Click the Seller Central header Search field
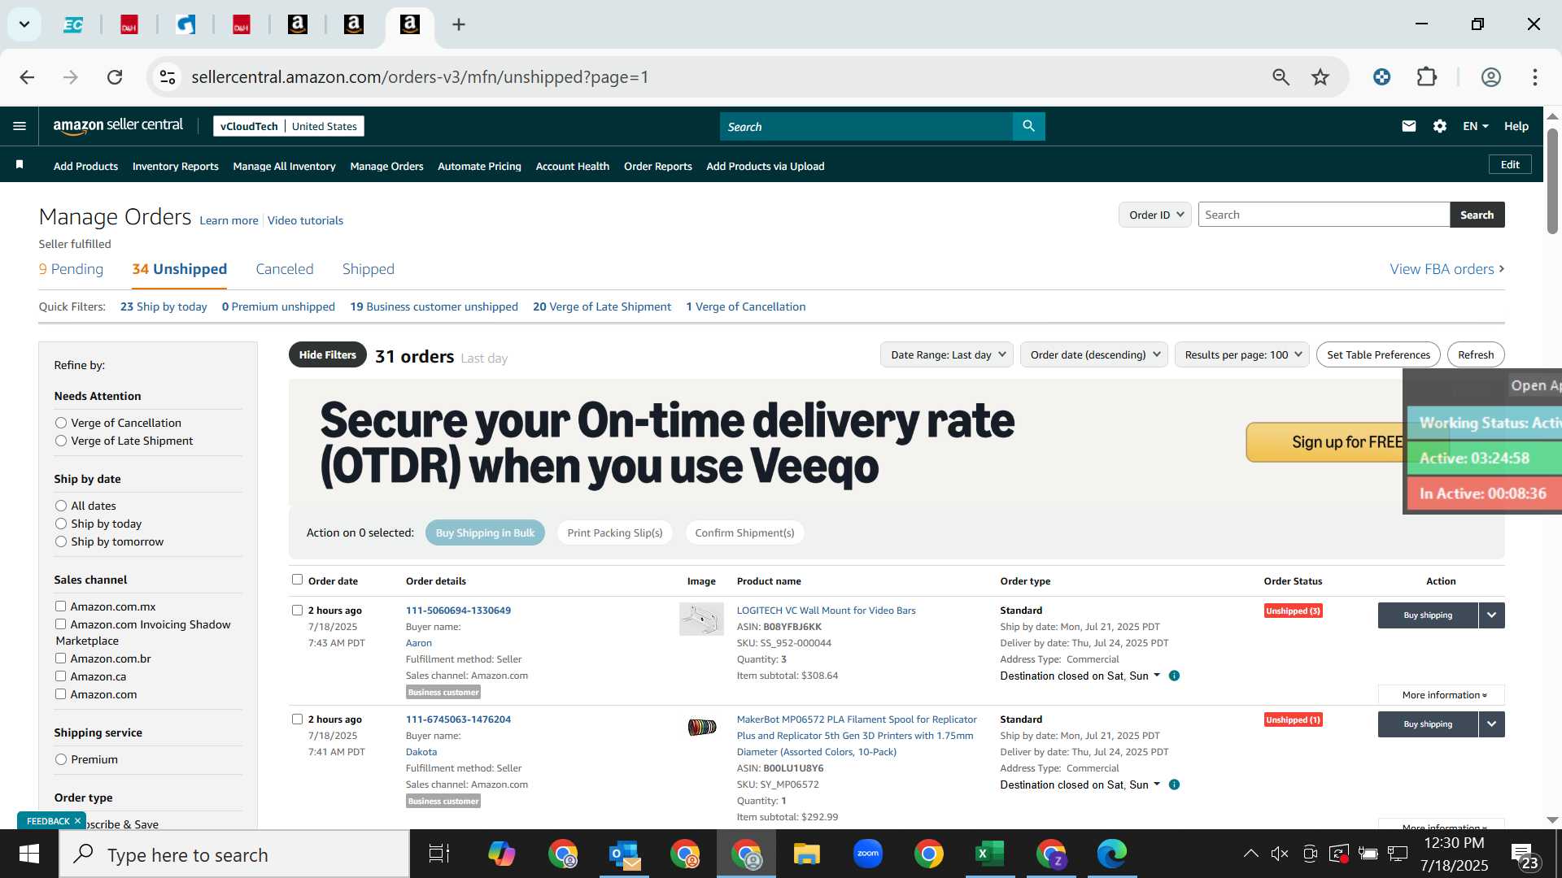 [x=866, y=126]
